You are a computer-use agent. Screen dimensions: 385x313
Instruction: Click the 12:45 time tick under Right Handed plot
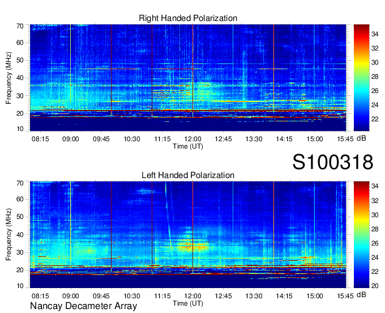click(x=223, y=139)
